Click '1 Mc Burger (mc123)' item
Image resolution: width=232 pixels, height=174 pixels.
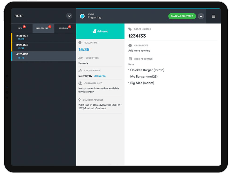click(x=143, y=77)
